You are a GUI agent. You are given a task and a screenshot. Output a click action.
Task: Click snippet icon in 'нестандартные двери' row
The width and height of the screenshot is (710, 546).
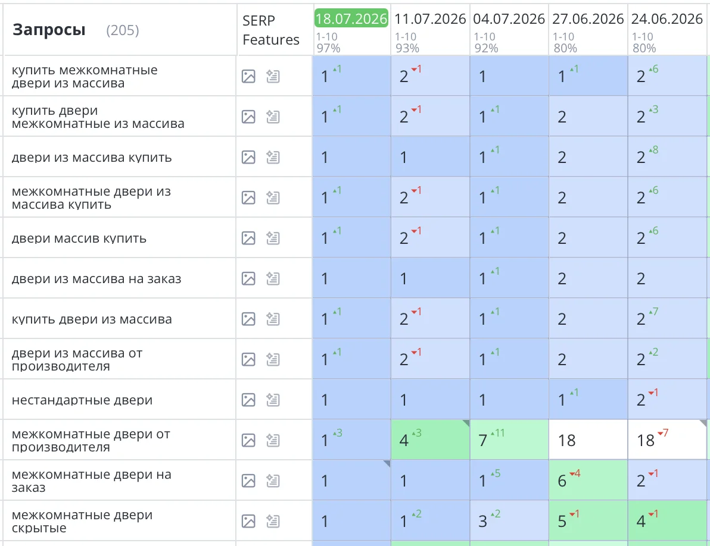273,400
